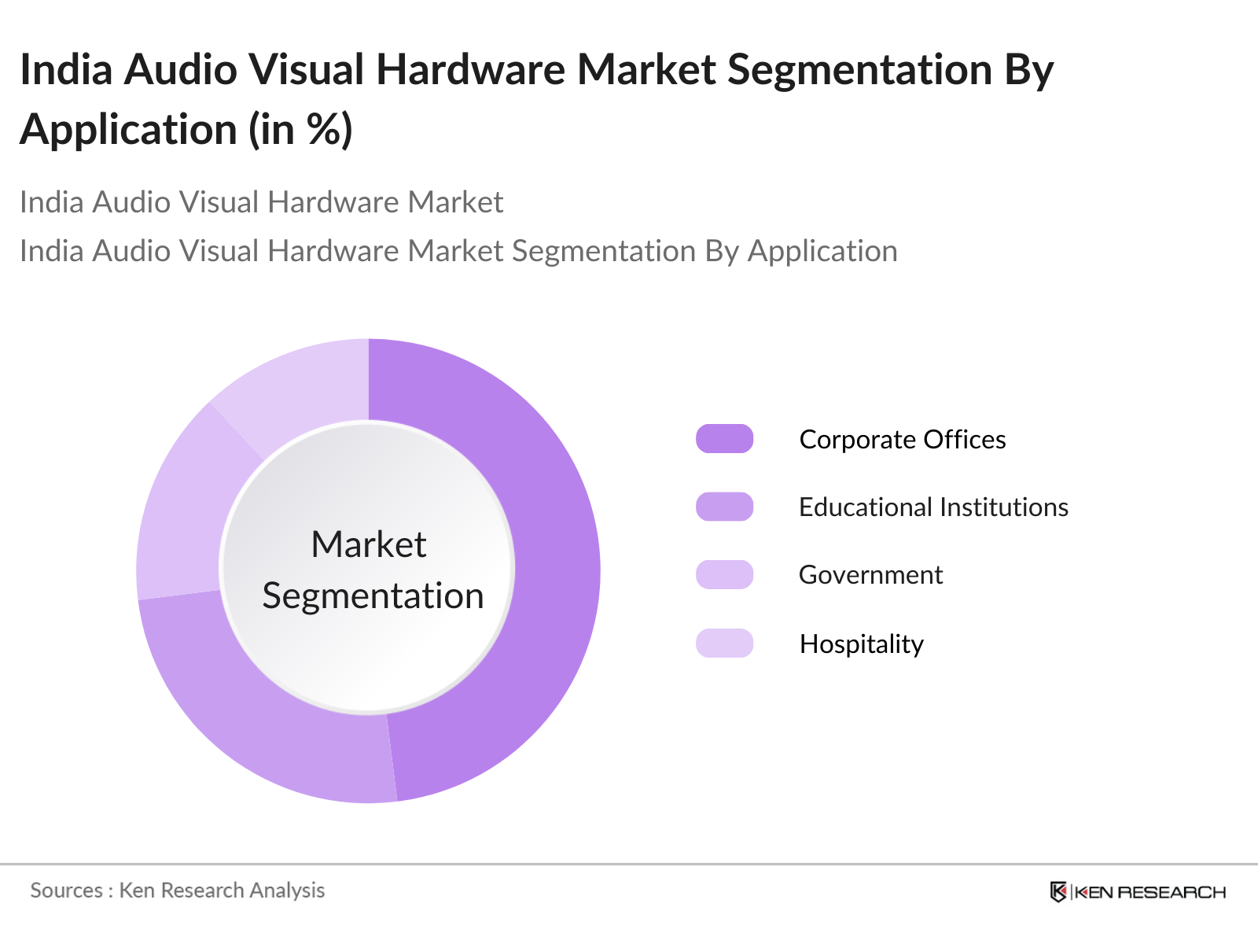Click the Corporate Offices legend label
1258x944 pixels.
(902, 440)
